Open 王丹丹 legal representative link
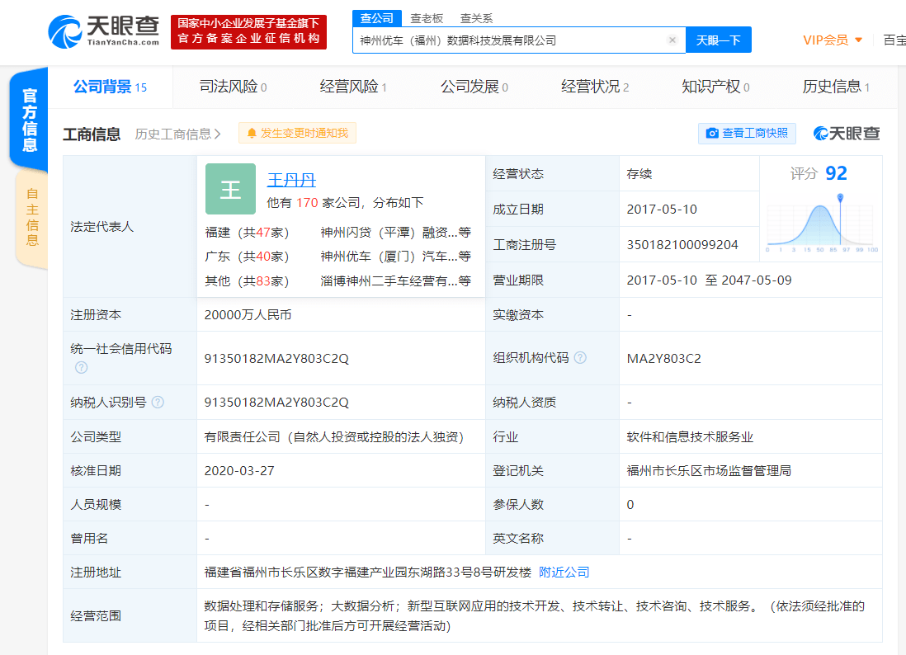The image size is (906, 655). 291,180
